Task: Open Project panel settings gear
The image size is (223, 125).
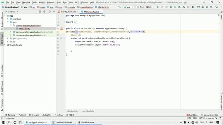Action: (49, 11)
